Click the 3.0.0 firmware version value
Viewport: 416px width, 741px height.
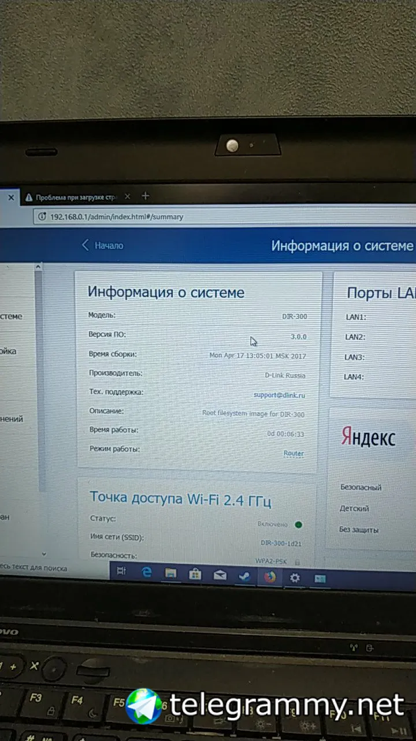[298, 336]
